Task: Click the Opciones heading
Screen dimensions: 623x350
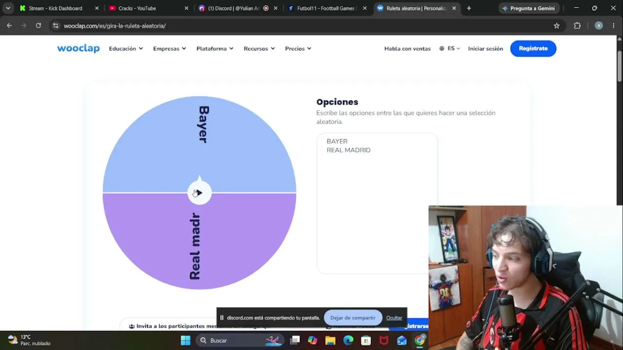Action: 337,102
